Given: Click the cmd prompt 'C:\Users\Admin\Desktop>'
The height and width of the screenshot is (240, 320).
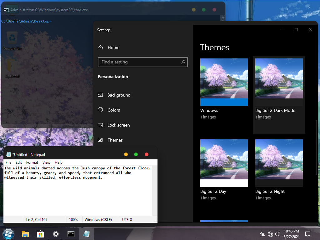Looking at the screenshot, I should point(26,21).
